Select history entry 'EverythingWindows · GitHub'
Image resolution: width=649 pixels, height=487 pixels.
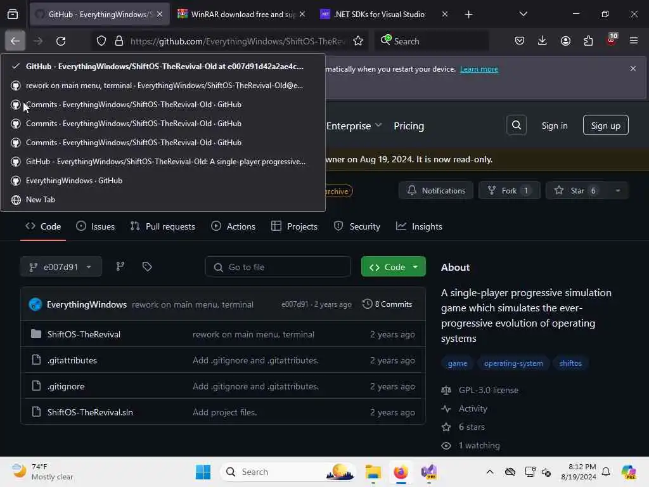coord(163,181)
